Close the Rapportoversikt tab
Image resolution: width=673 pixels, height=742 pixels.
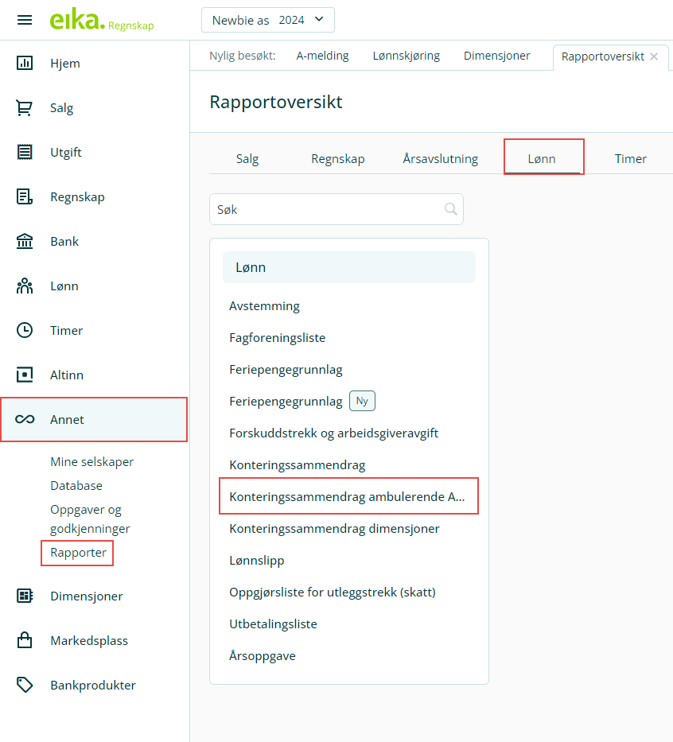(x=654, y=56)
